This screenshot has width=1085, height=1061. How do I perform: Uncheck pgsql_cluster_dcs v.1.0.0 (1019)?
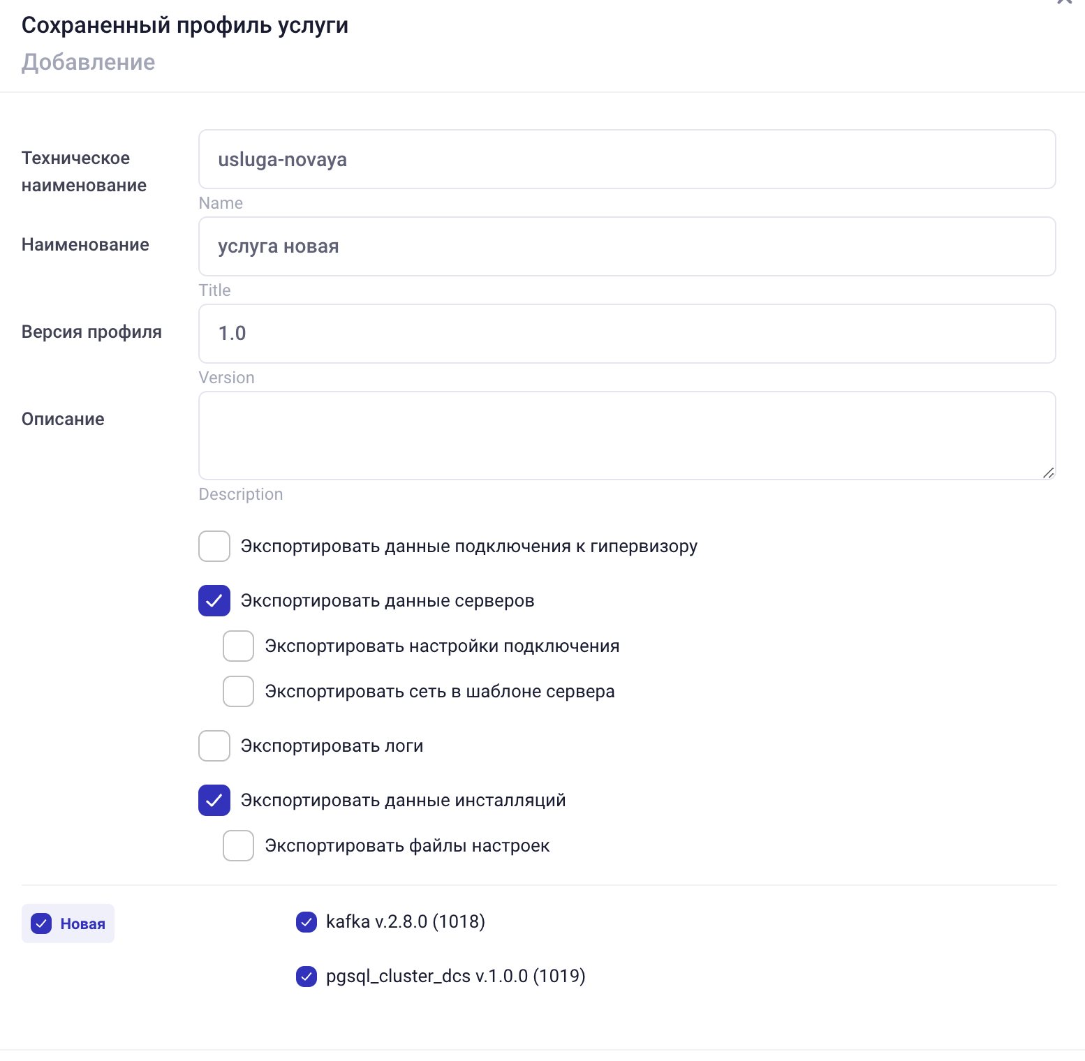[x=307, y=977]
